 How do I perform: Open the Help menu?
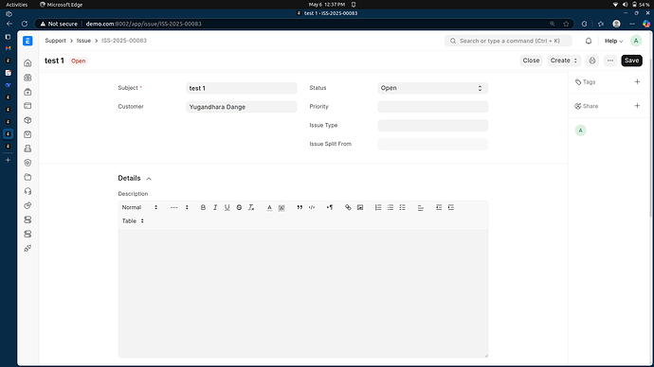(613, 41)
